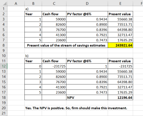
Task: Click 'Year' header in row 11
Action: pos(33,61)
